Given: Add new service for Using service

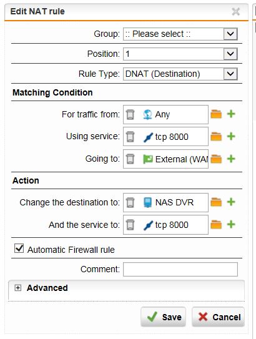Looking at the screenshot, I should [x=231, y=136].
